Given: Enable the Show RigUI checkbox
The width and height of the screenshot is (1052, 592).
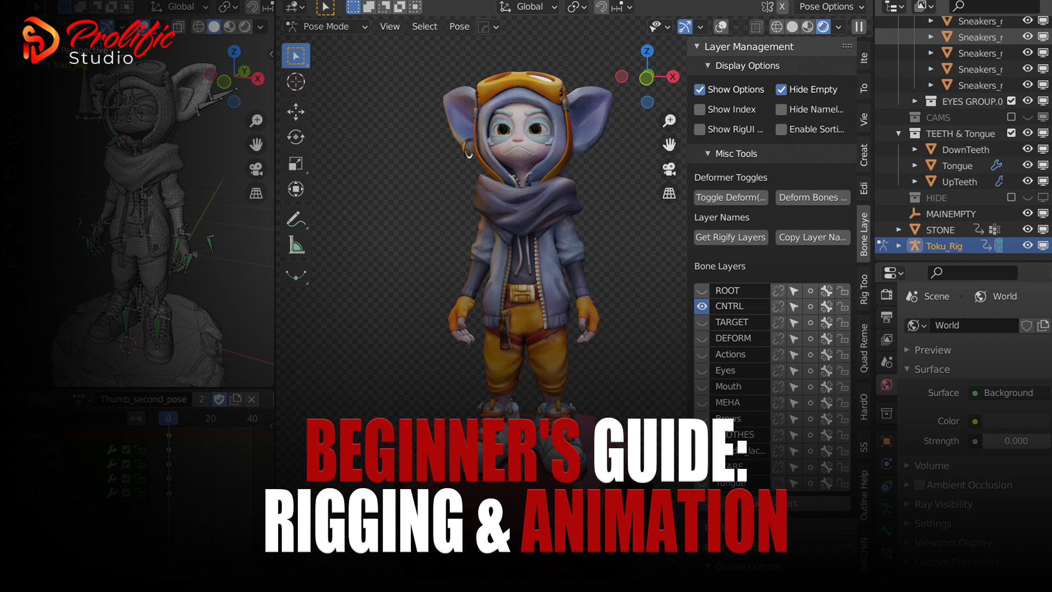Looking at the screenshot, I should (x=700, y=129).
